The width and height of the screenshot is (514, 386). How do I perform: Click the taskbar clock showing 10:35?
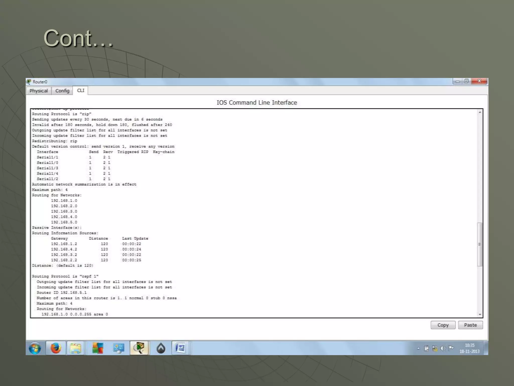pos(469,348)
